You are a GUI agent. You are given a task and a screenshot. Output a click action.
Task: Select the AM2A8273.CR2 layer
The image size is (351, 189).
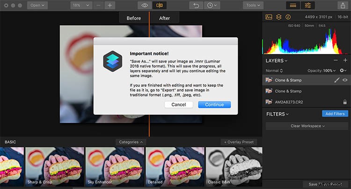[307, 102]
